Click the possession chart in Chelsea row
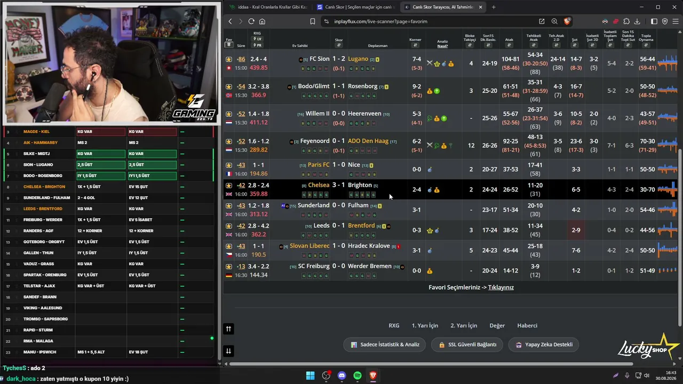The height and width of the screenshot is (384, 683). coord(668,189)
